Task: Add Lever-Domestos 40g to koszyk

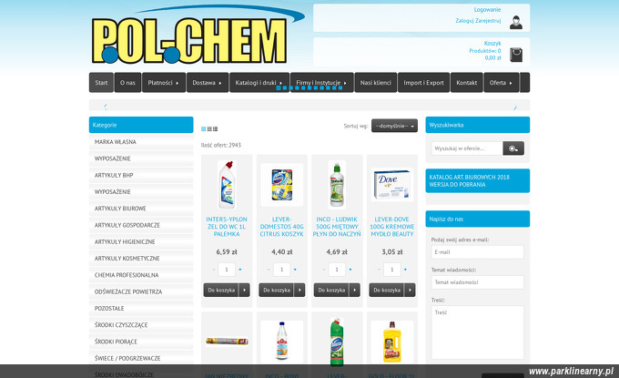Action: click(x=277, y=290)
